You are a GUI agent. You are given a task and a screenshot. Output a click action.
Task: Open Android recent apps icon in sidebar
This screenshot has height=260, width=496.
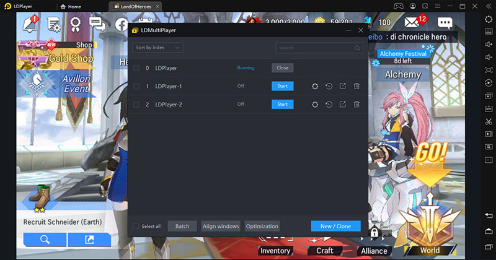(x=489, y=246)
